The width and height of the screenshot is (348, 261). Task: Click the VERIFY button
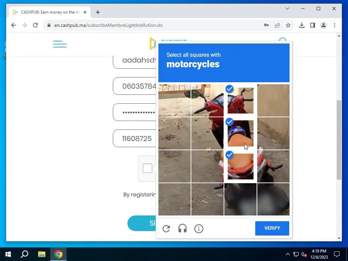pyautogui.click(x=272, y=228)
